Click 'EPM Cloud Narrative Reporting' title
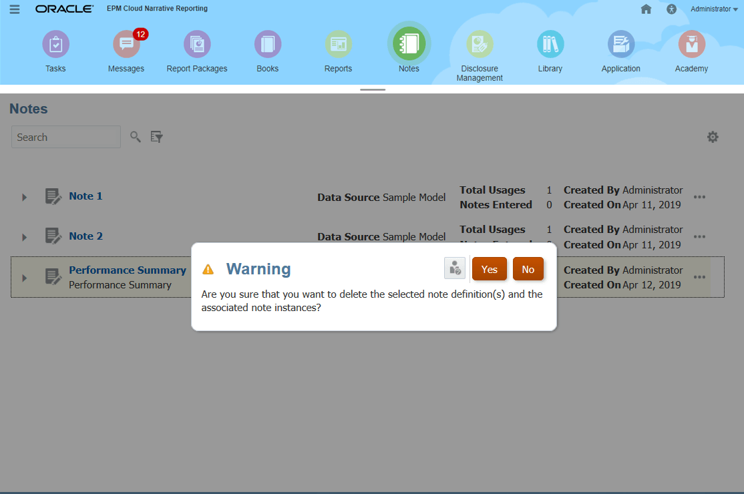 tap(157, 9)
